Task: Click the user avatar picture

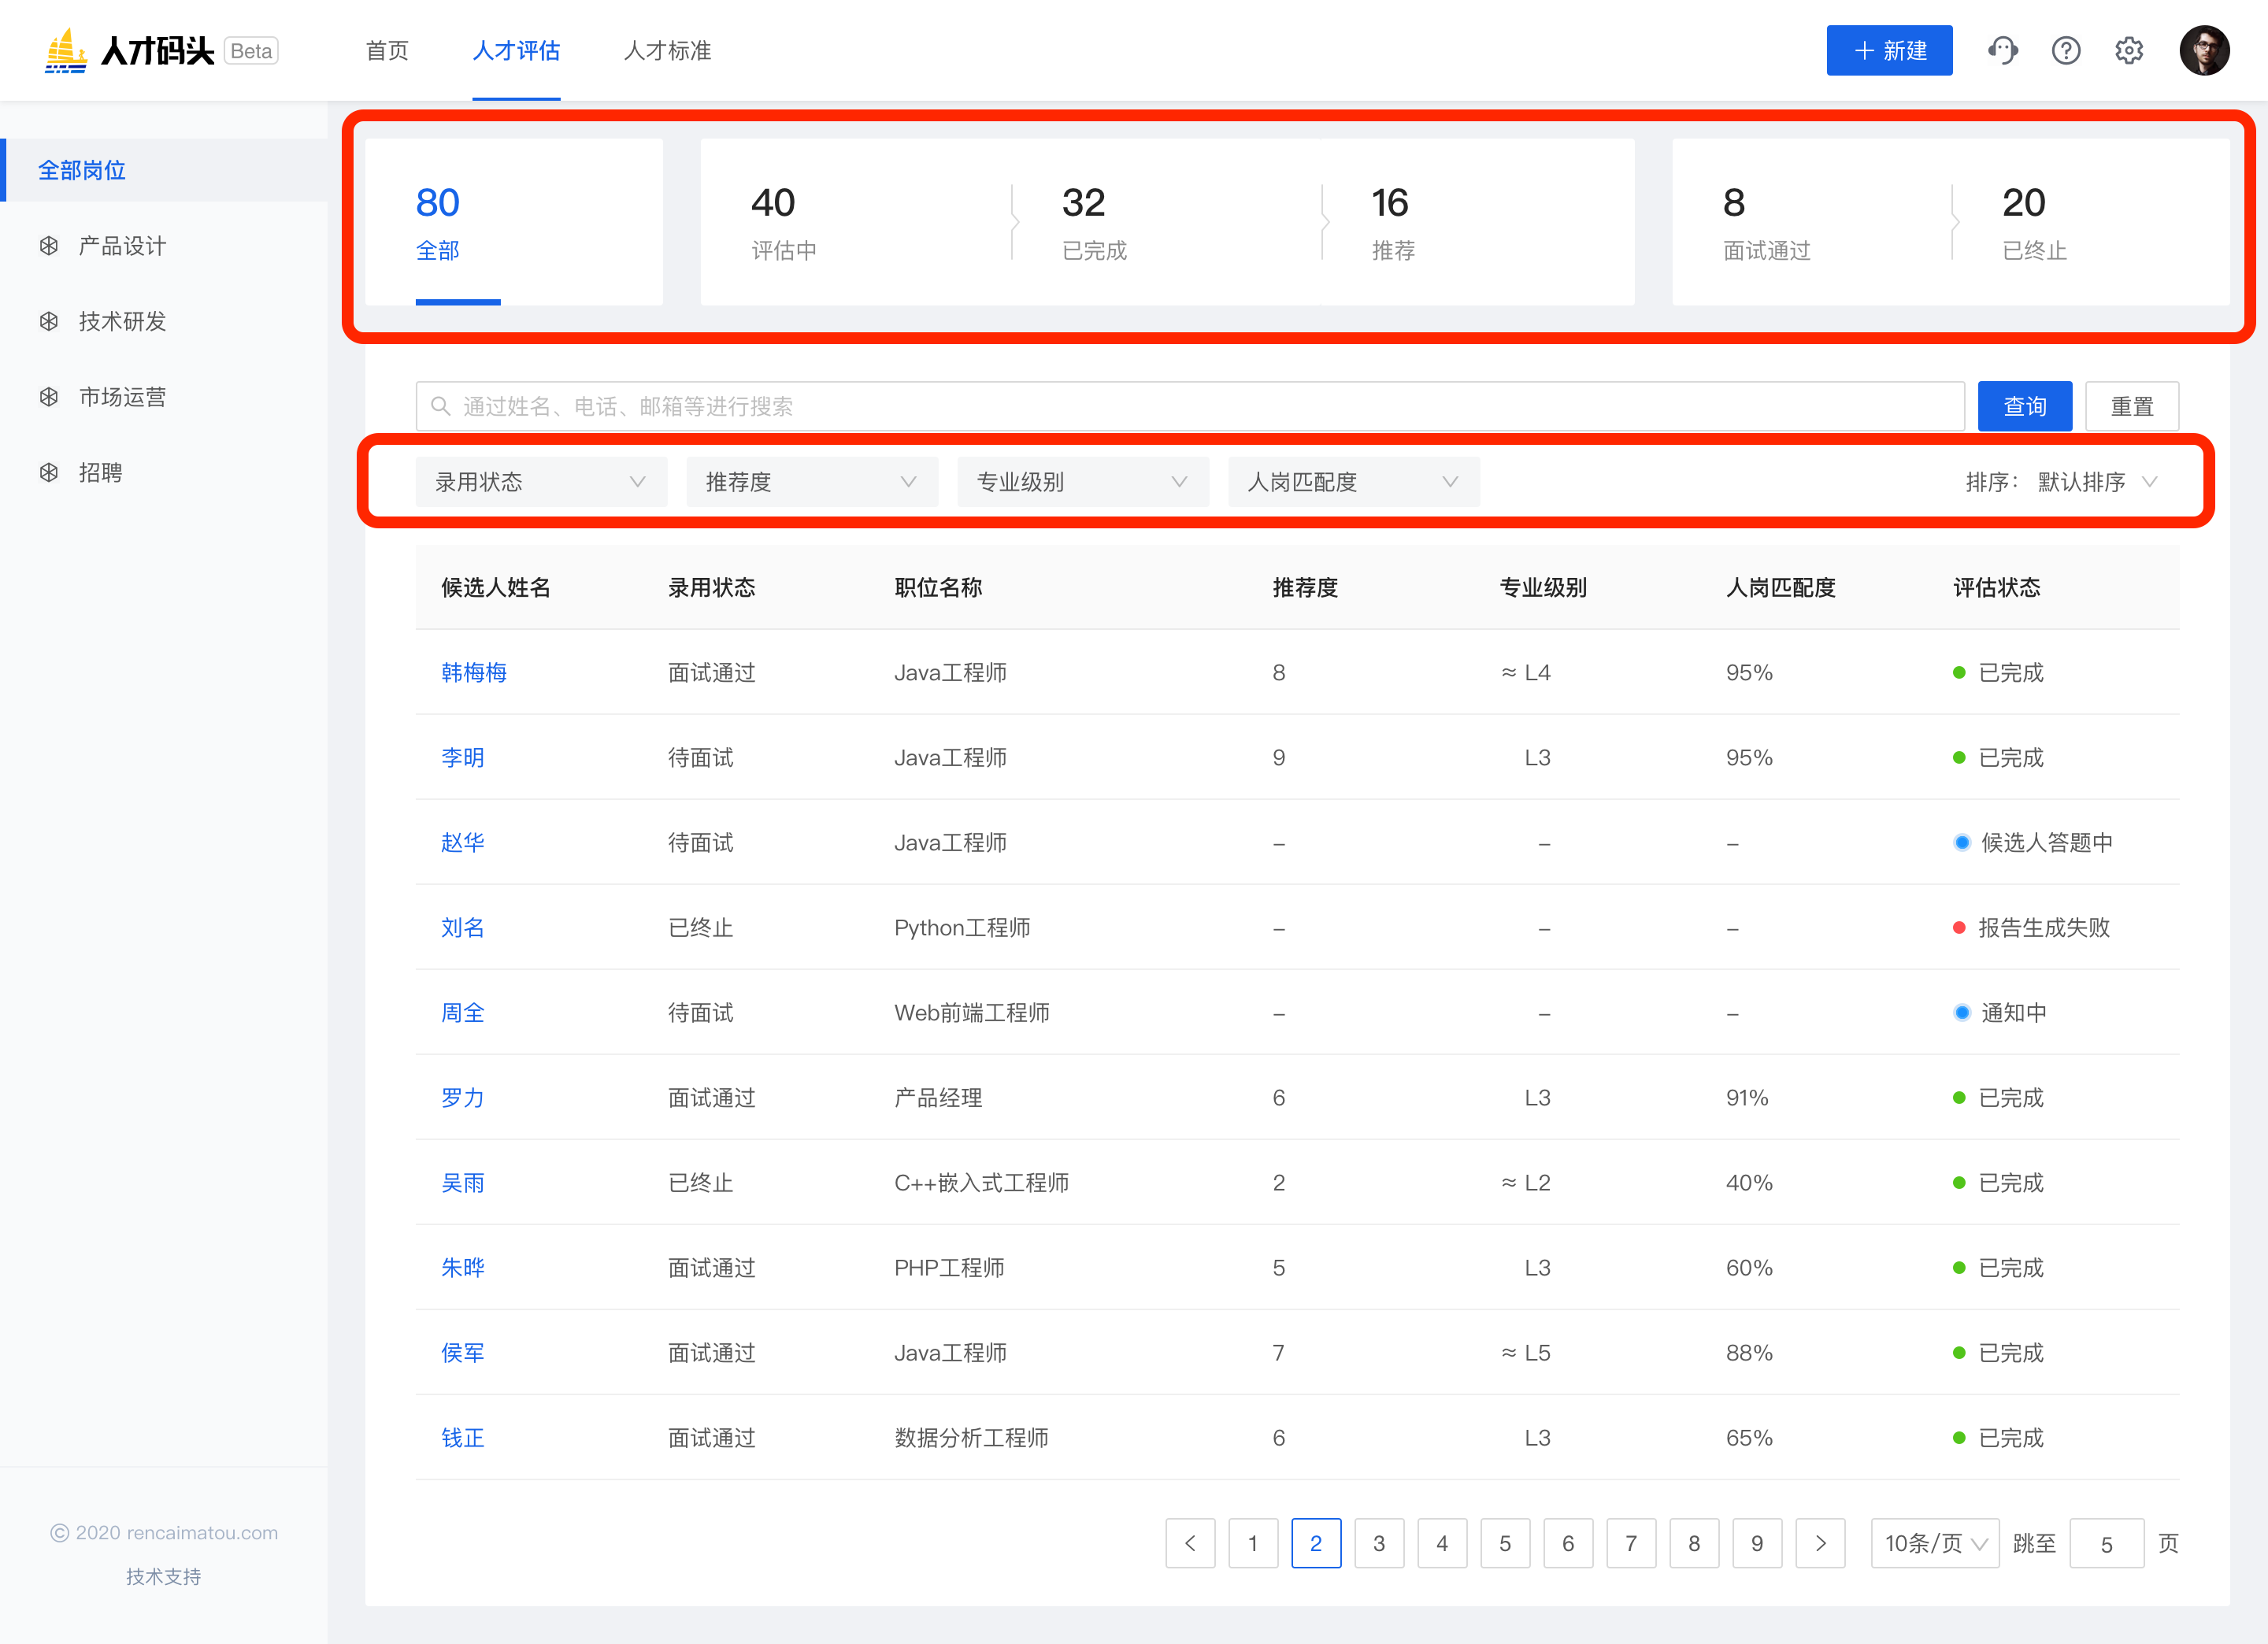Action: pyautogui.click(x=2204, y=50)
